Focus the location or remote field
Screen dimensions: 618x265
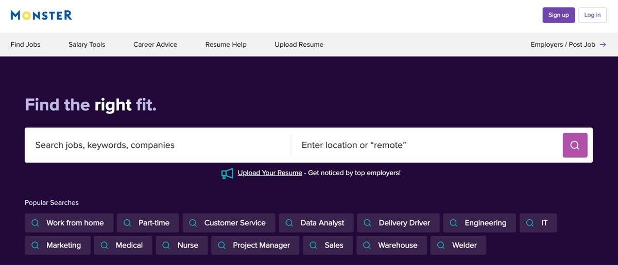tap(427, 145)
